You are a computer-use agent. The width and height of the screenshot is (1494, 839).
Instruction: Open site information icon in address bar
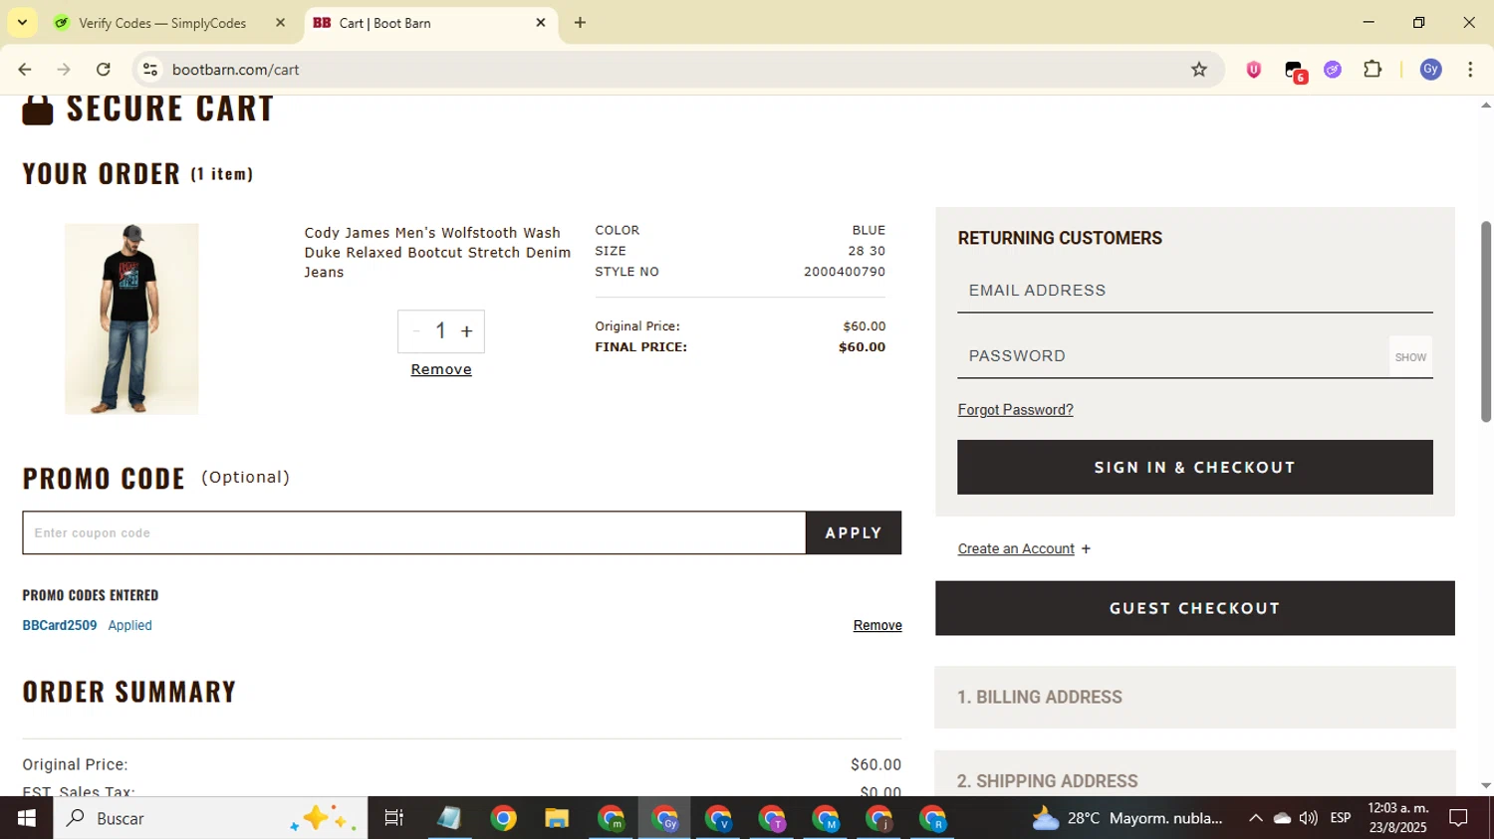150,70
